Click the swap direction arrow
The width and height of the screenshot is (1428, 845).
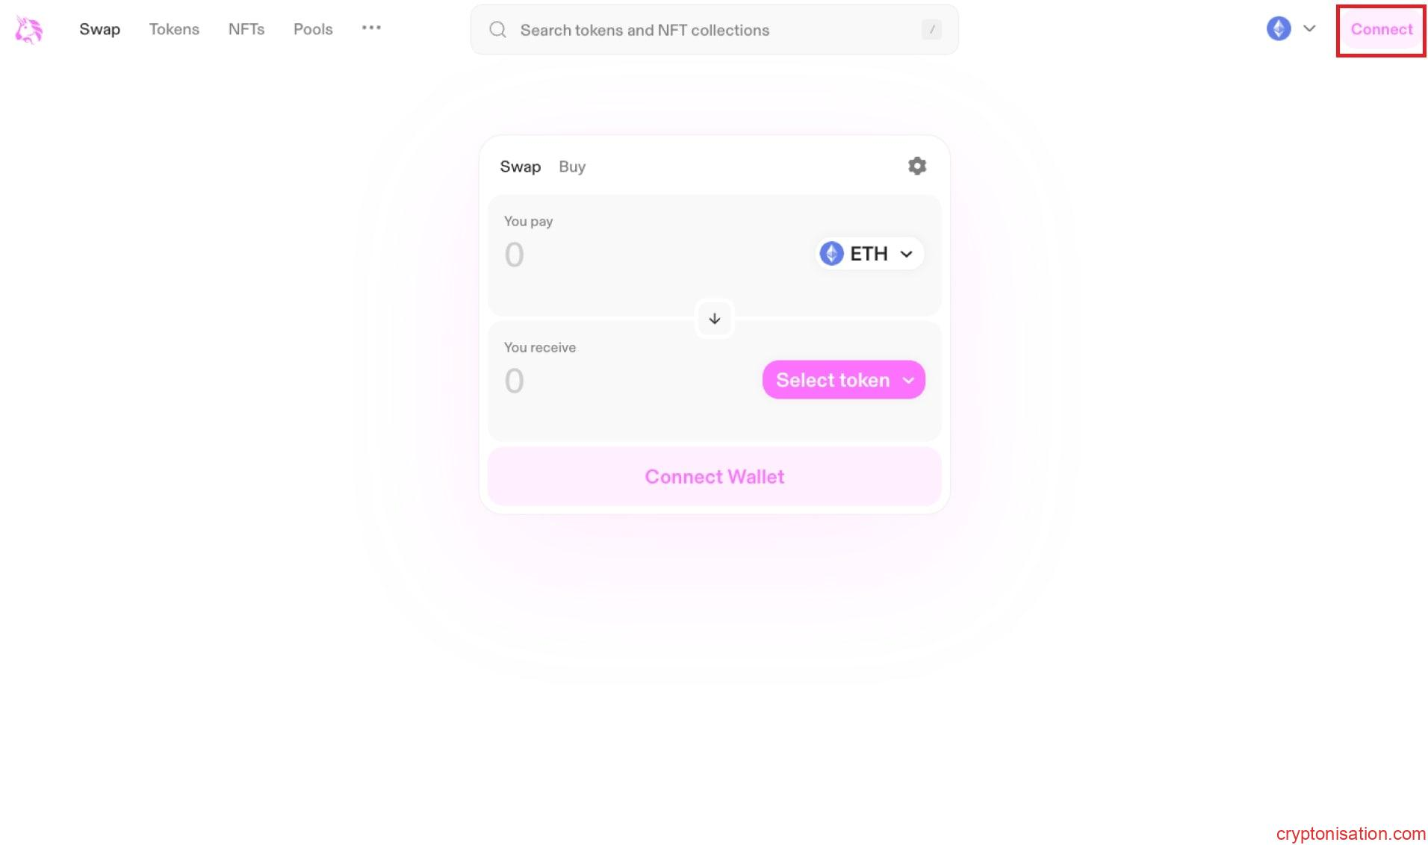click(x=714, y=319)
